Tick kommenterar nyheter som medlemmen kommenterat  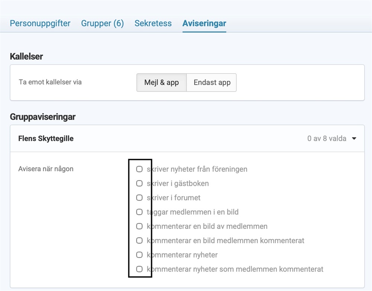(139, 269)
